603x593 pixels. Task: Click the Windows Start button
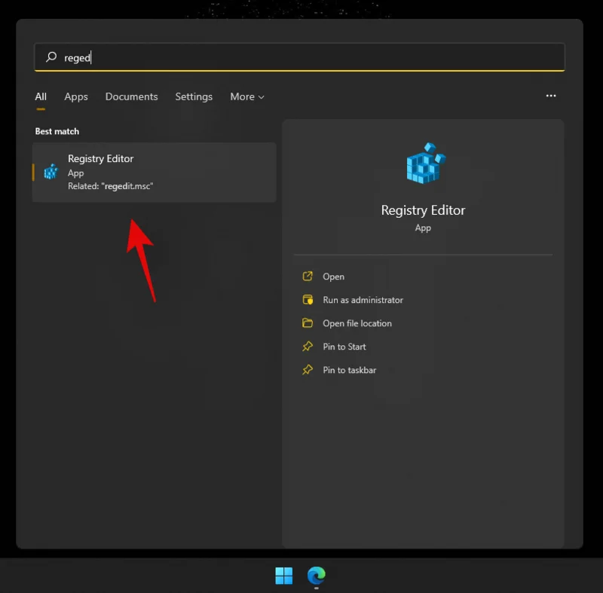click(284, 576)
